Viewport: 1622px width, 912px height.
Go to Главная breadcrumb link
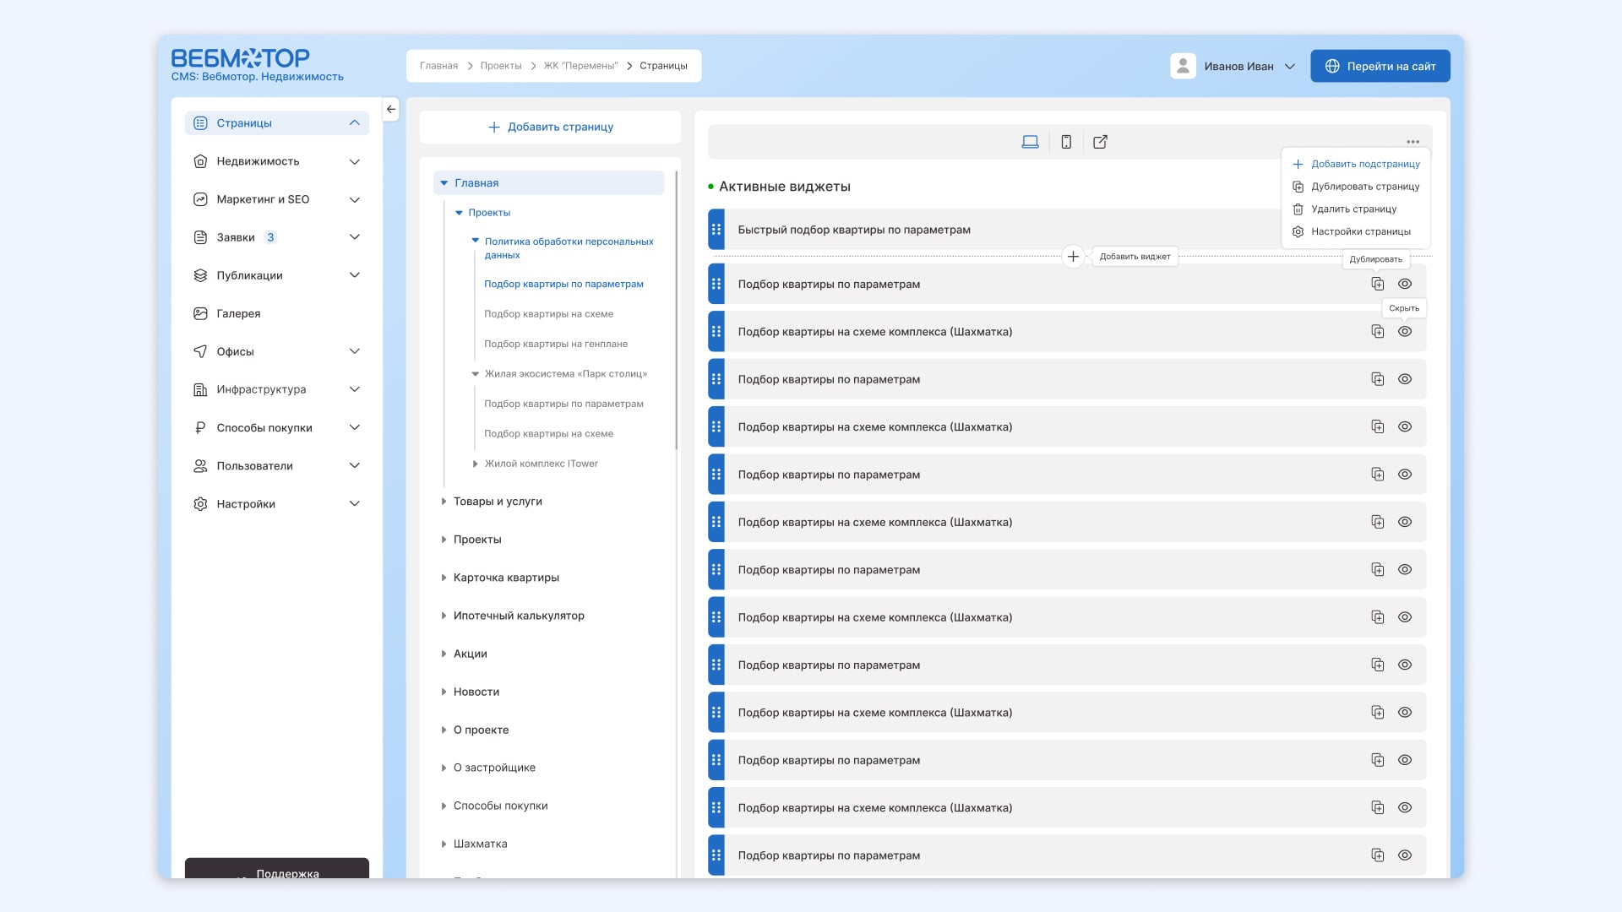[x=438, y=66]
